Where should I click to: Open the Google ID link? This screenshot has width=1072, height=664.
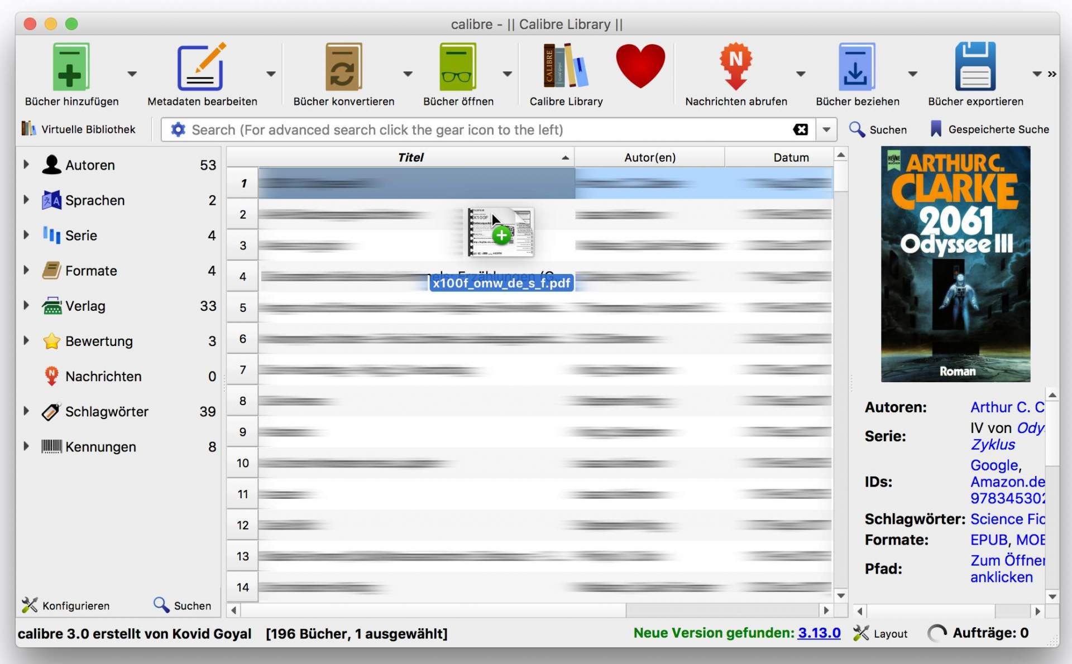pyautogui.click(x=994, y=465)
